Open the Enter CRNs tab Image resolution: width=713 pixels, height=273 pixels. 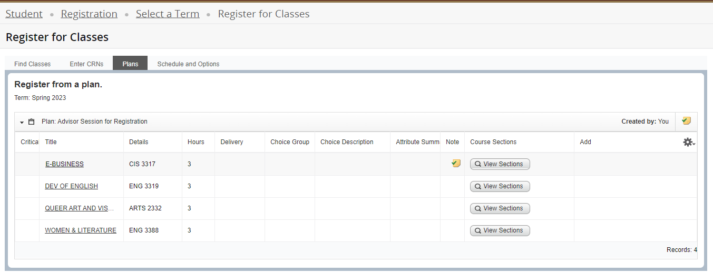[x=86, y=64]
